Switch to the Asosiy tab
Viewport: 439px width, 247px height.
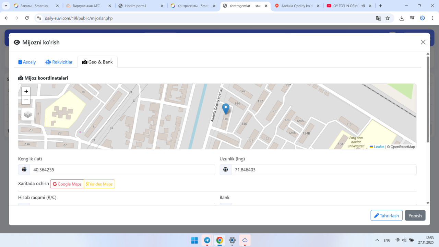click(x=27, y=62)
